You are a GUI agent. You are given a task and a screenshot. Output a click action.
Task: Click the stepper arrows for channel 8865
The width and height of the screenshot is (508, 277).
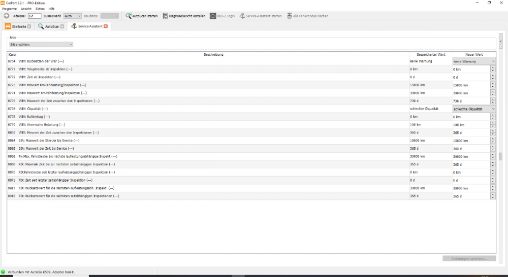(x=493, y=149)
